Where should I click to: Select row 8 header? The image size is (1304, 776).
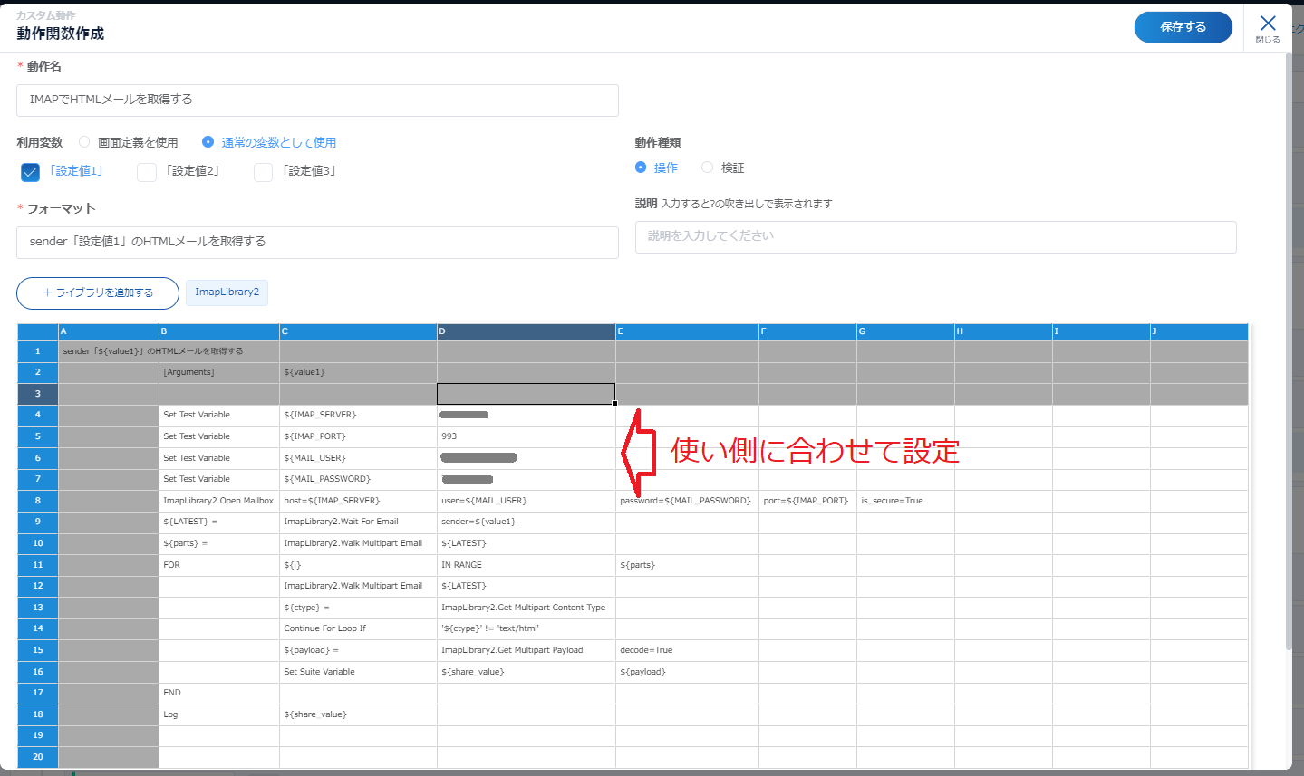click(38, 501)
